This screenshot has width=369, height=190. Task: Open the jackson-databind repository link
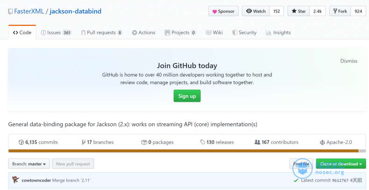[x=76, y=11]
